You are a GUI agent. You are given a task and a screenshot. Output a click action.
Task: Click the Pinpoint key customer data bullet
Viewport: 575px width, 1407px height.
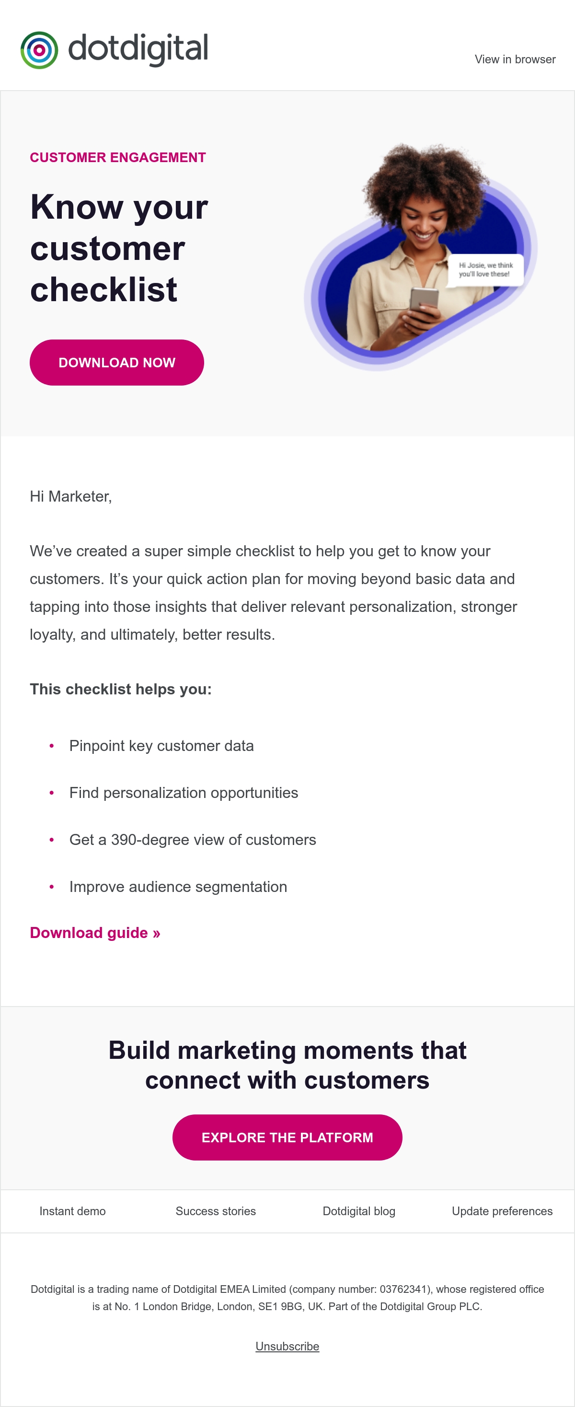161,746
